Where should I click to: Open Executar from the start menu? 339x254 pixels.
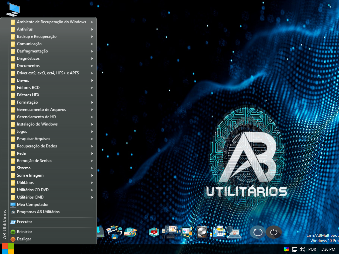pos(24,222)
